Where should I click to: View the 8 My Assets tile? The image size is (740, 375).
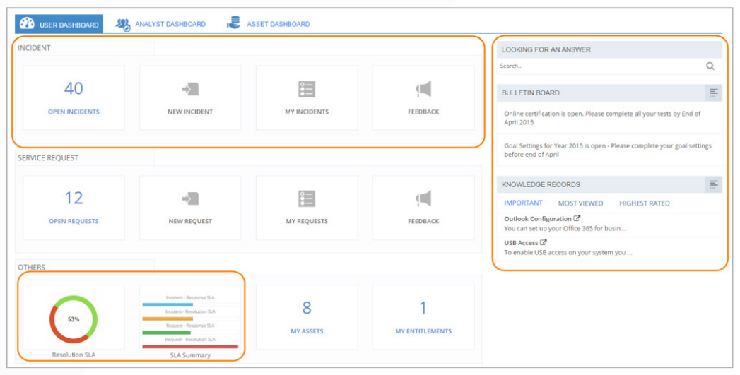click(x=307, y=316)
